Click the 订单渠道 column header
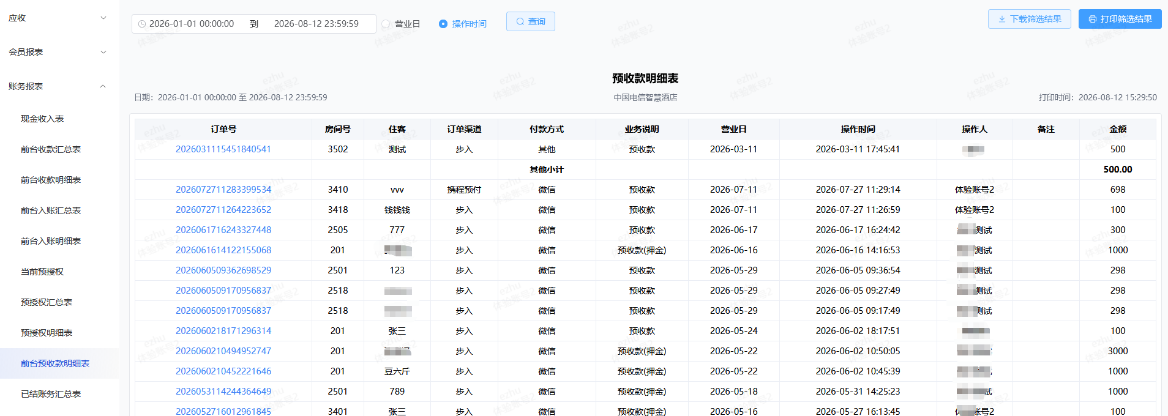 (464, 129)
